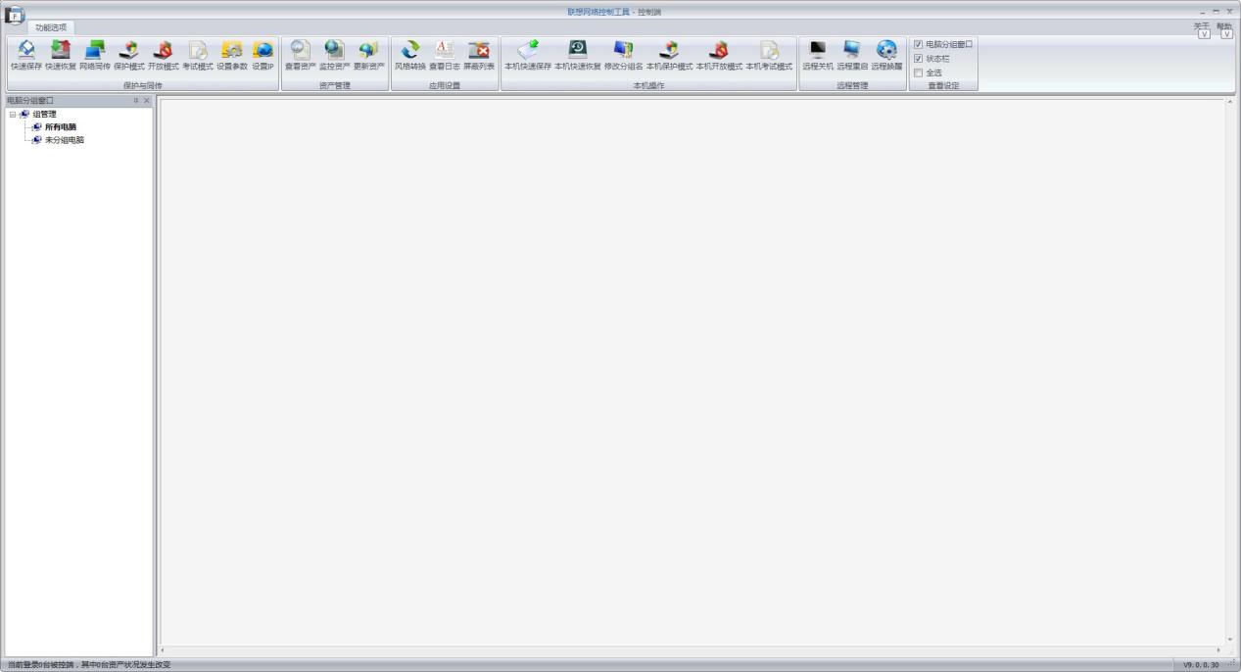Open 网络同传 network transfer

click(95, 56)
